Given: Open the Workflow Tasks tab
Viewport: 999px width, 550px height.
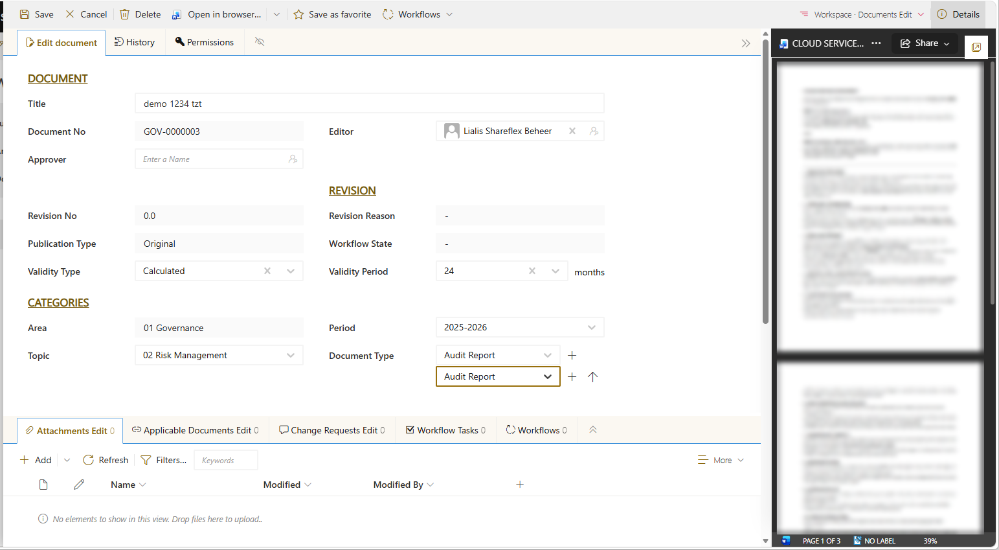Looking at the screenshot, I should (445, 430).
